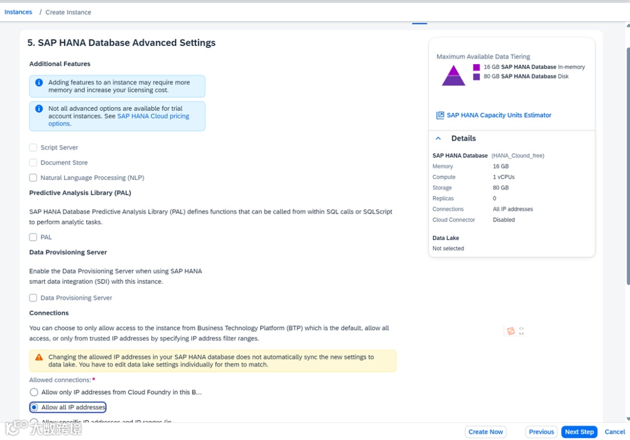Click the 'Allowed connections:' label
Screen dimensions: 630x440
60,380
